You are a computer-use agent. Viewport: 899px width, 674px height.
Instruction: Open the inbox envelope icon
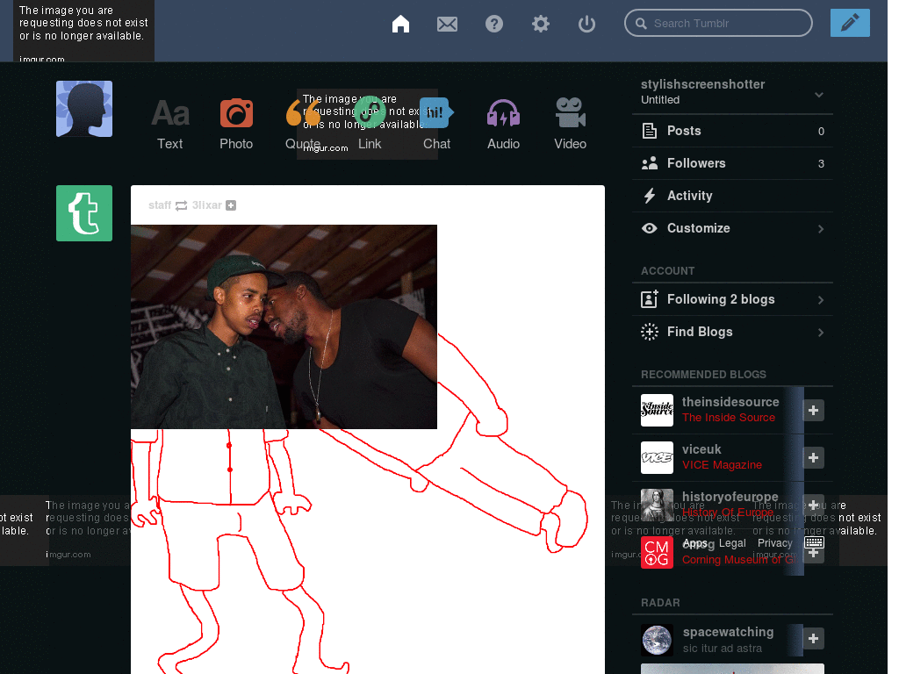(447, 24)
